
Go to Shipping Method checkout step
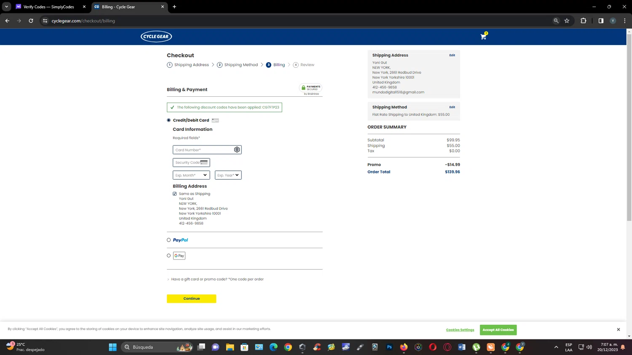(x=237, y=65)
